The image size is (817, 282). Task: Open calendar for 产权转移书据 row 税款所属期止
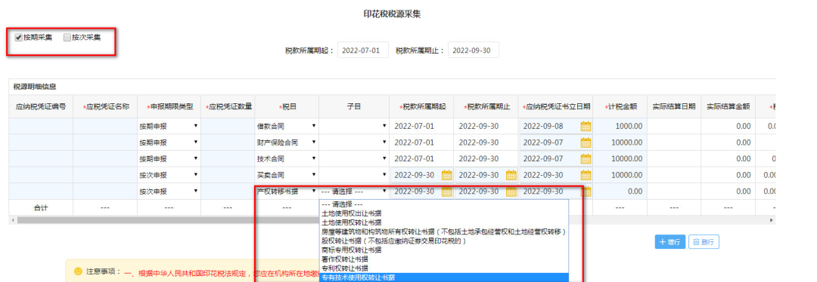click(x=511, y=191)
